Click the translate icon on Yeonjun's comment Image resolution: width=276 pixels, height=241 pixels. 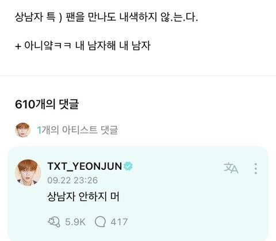pos(231,168)
